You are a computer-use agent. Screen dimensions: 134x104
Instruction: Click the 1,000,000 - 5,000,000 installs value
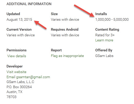pos(112,19)
